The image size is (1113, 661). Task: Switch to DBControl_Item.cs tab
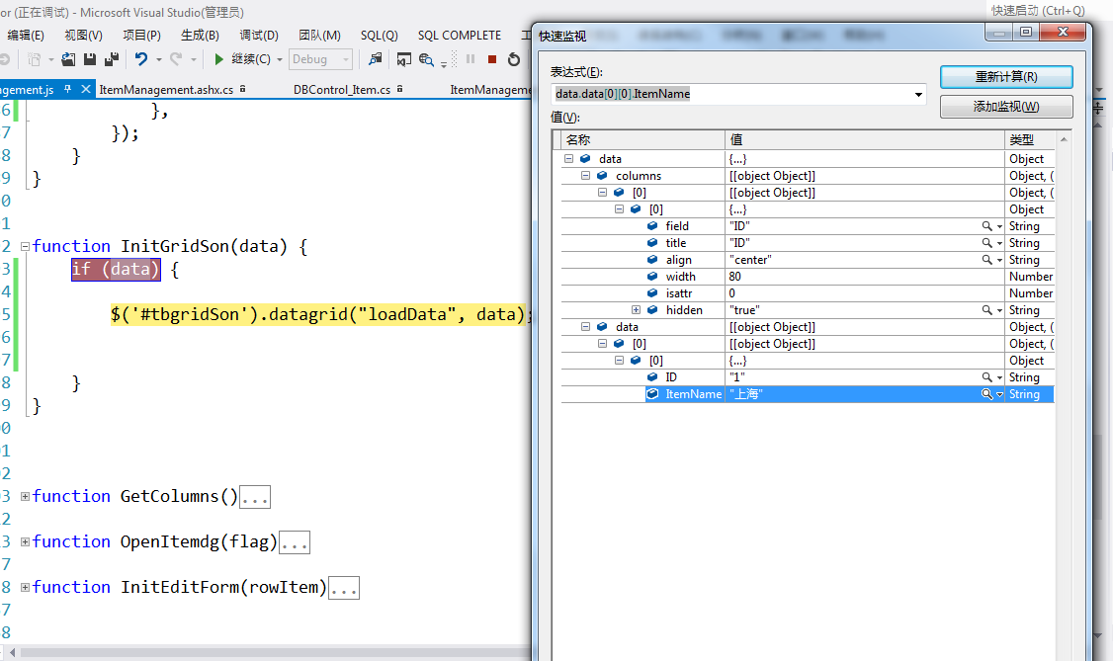[x=342, y=89]
